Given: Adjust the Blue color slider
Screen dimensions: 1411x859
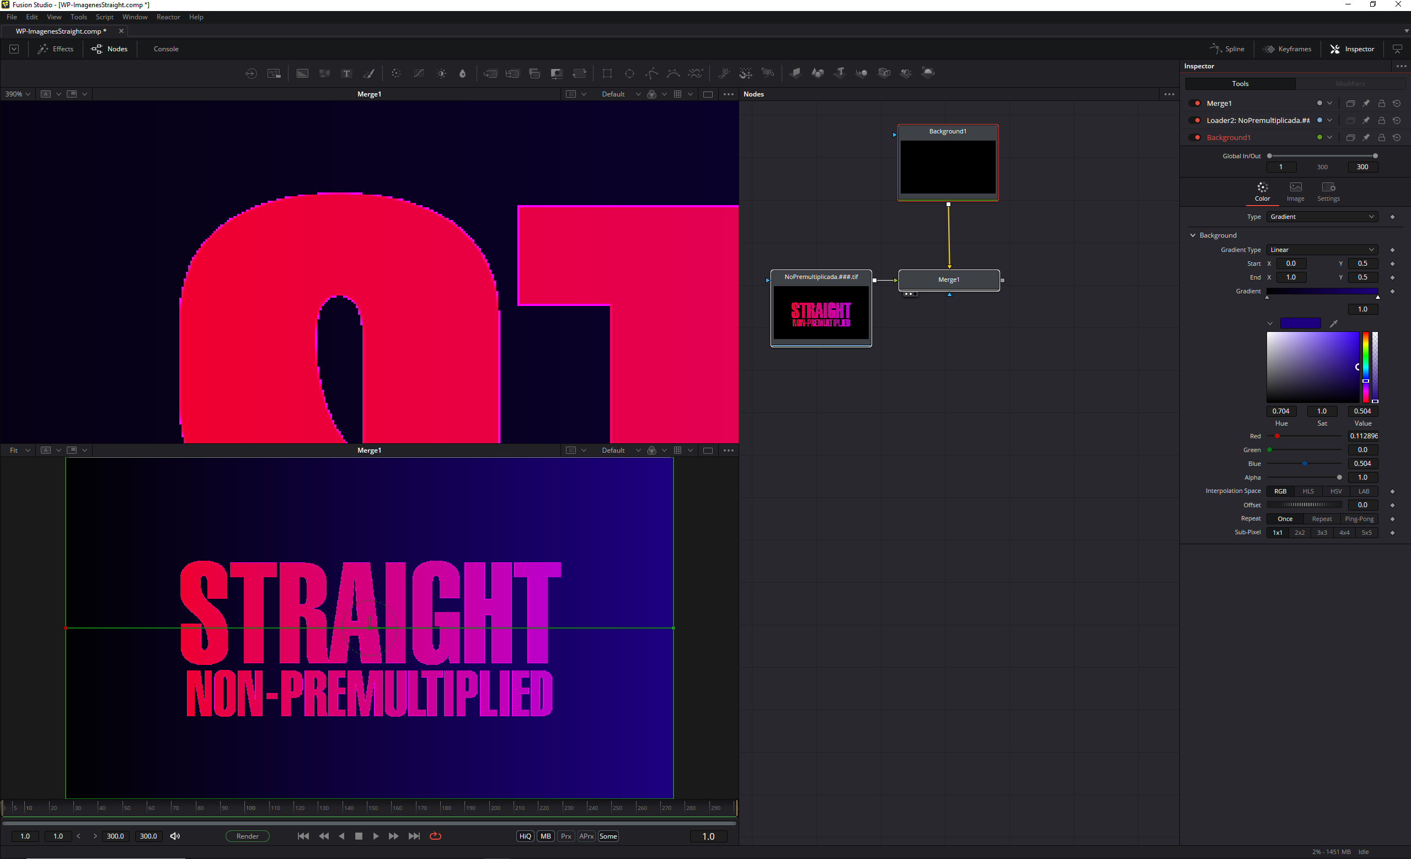Looking at the screenshot, I should pyautogui.click(x=1305, y=464).
